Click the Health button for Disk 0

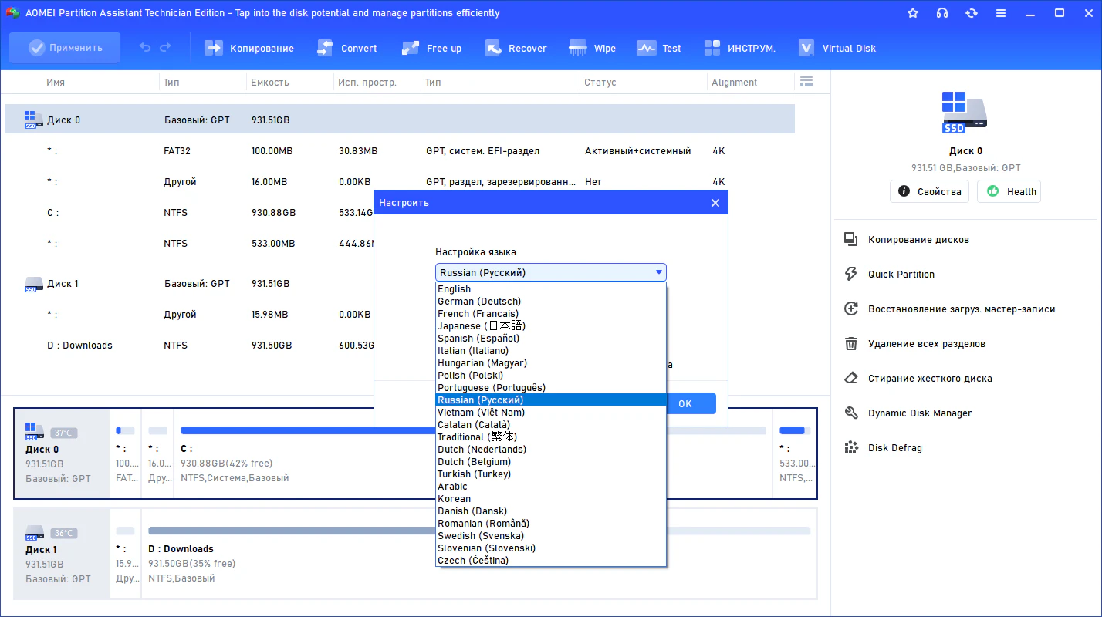(1009, 192)
